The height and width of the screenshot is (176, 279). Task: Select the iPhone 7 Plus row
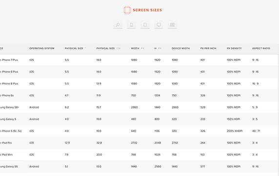(139, 60)
